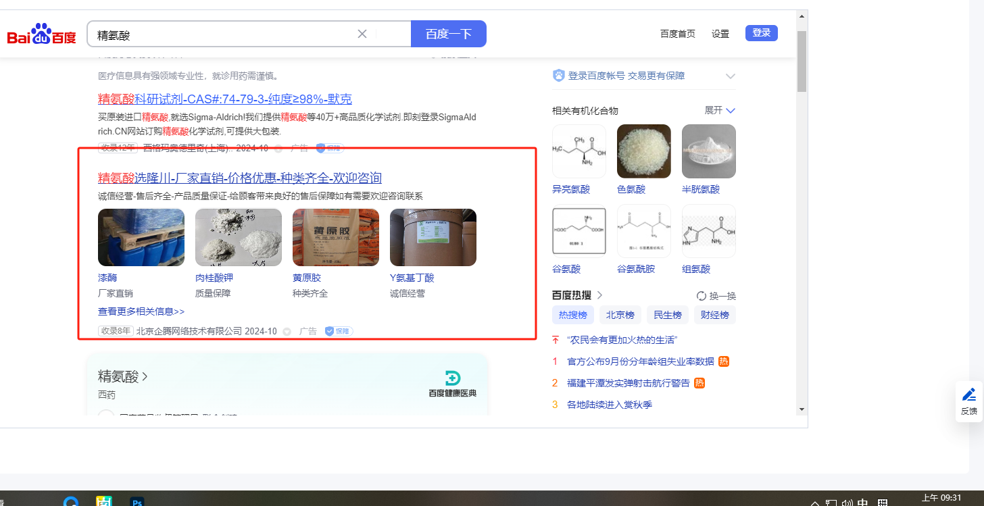Click the 百度一下 search button
The image size is (984, 506).
(449, 34)
